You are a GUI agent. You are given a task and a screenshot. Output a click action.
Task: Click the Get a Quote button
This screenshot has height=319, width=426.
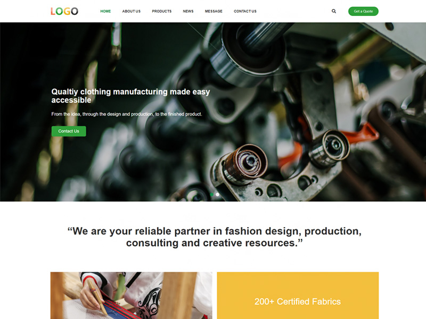tap(363, 11)
